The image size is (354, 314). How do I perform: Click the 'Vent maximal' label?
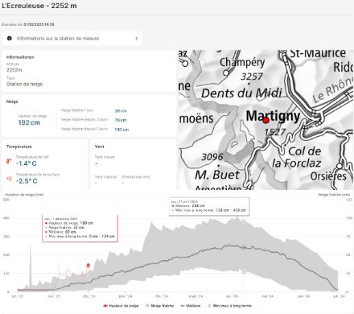click(106, 177)
